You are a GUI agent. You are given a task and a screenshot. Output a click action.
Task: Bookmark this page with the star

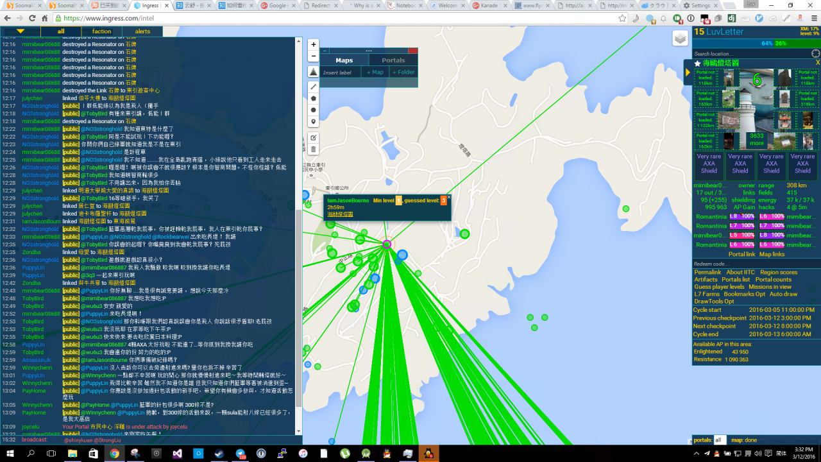click(x=622, y=19)
